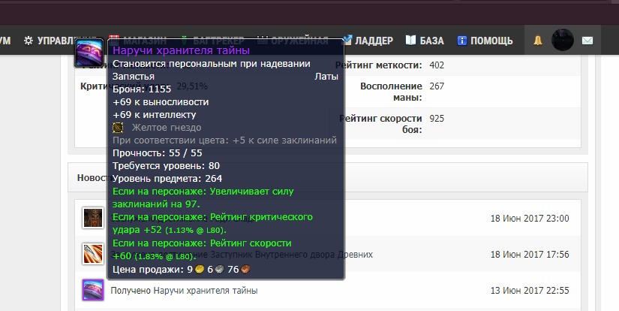Click the news icon dated 18 Июн 2017 23:00

pyautogui.click(x=93, y=218)
